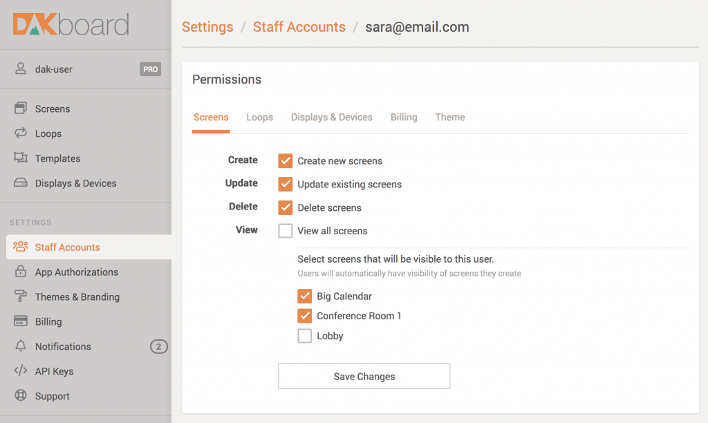Viewport: 708px width, 423px height.
Task: Click the Screens sidebar icon
Action: click(x=20, y=108)
